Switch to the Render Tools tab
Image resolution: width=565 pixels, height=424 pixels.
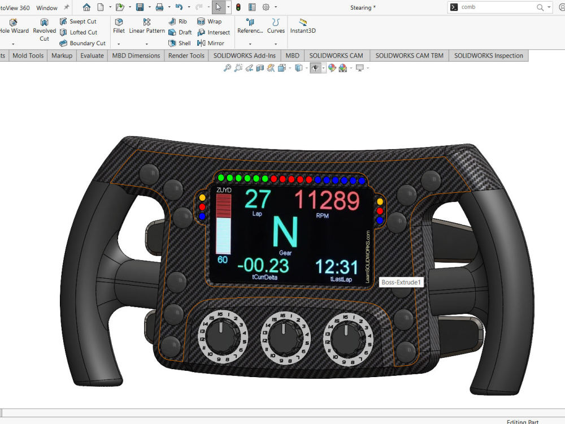[186, 55]
